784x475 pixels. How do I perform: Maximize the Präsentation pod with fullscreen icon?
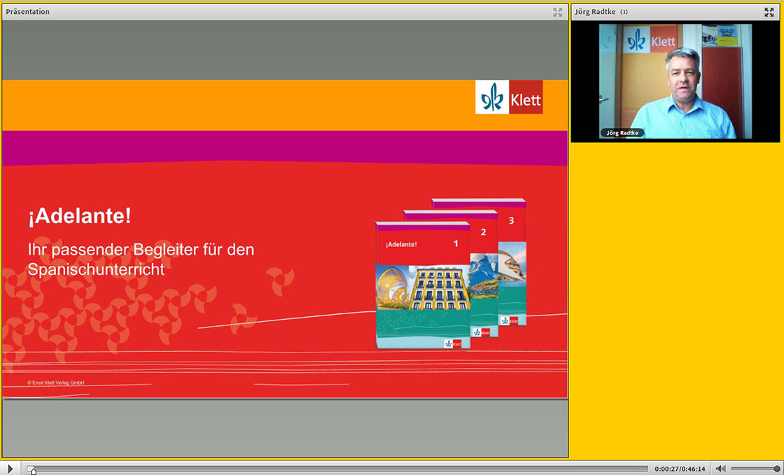coord(557,12)
